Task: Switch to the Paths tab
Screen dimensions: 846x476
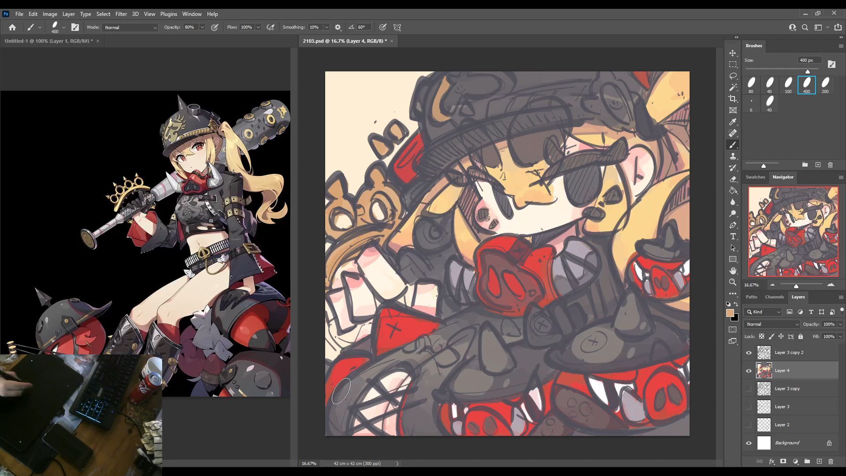Action: coord(751,297)
